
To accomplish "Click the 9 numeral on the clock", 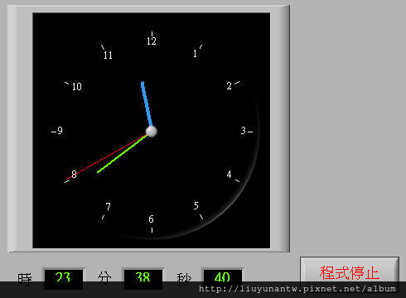I will point(60,130).
